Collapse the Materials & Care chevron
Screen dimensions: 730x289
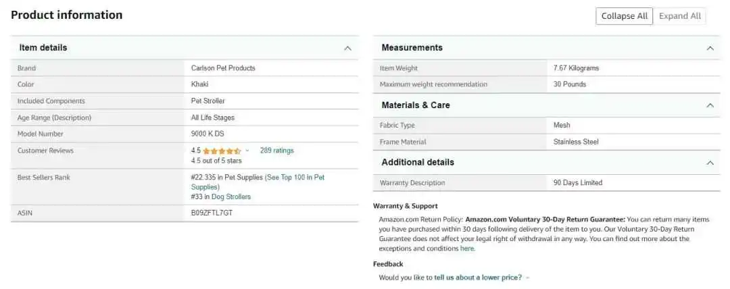710,105
